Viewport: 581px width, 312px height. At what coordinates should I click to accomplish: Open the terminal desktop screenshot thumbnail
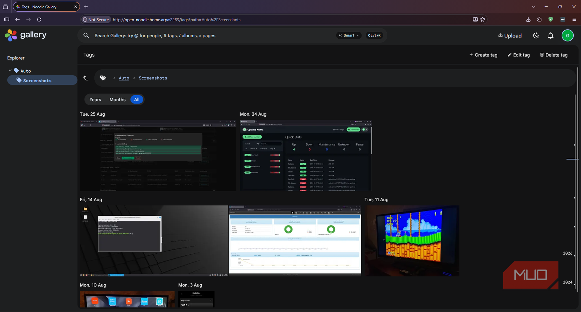pyautogui.click(x=154, y=241)
